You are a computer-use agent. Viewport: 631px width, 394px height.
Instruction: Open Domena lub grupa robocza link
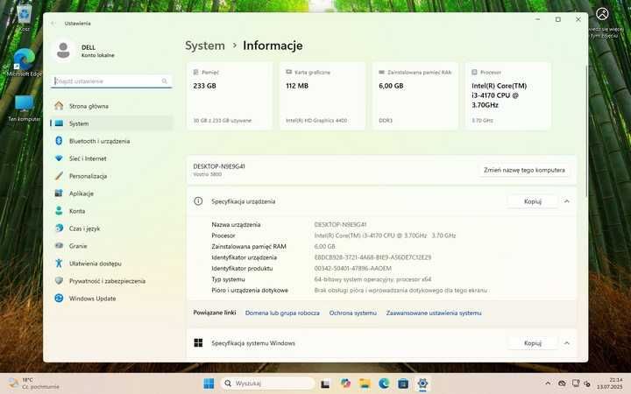pyautogui.click(x=282, y=313)
